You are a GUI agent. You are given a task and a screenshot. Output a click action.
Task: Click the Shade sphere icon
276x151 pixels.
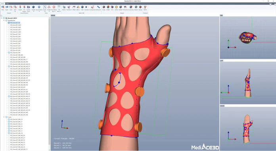33,7
